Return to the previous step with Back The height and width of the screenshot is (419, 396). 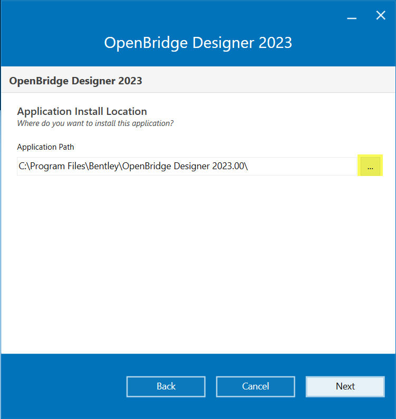[166, 386]
